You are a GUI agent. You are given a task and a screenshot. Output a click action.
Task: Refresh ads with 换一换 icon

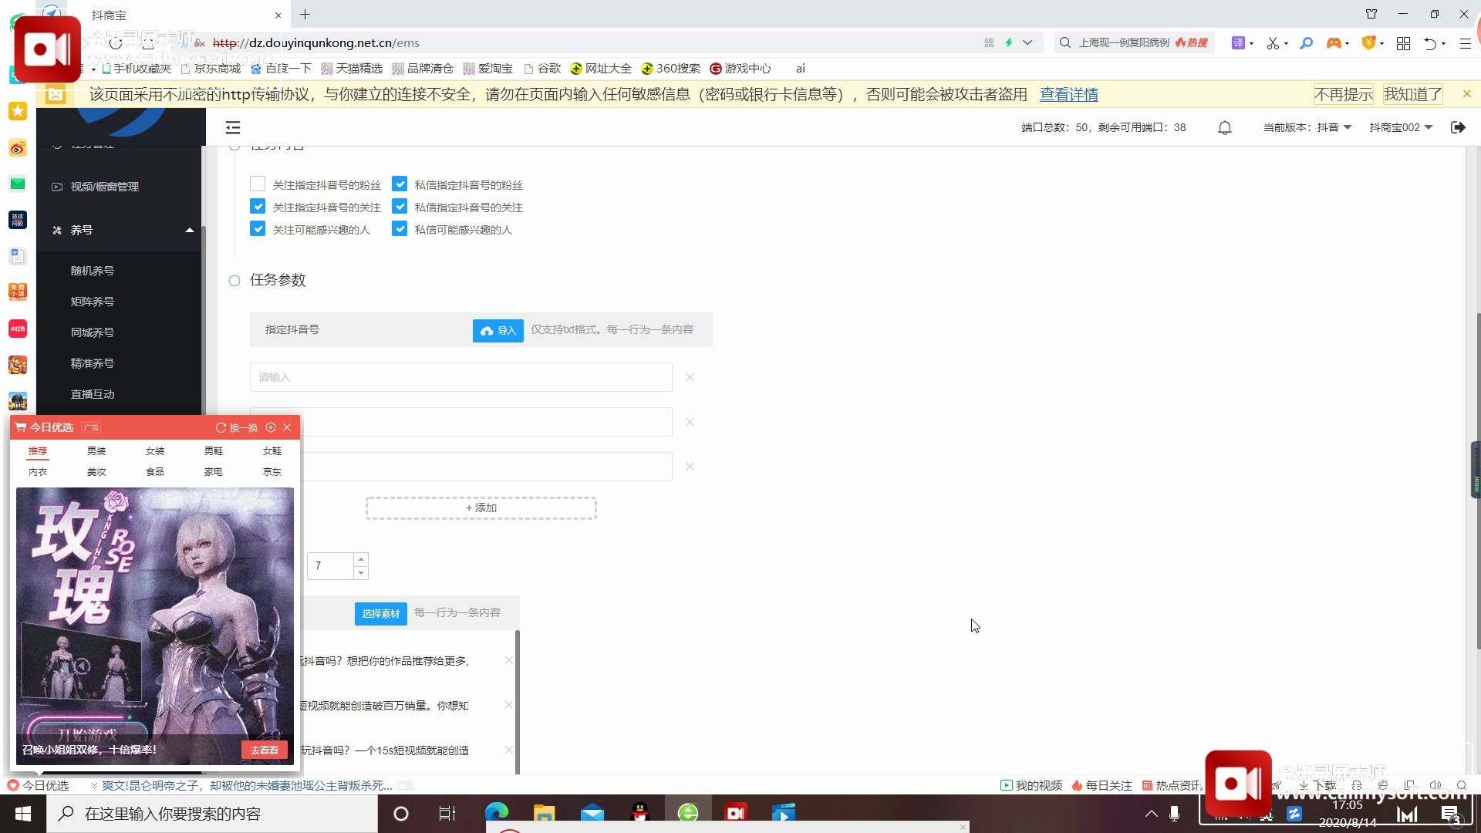[x=221, y=427]
